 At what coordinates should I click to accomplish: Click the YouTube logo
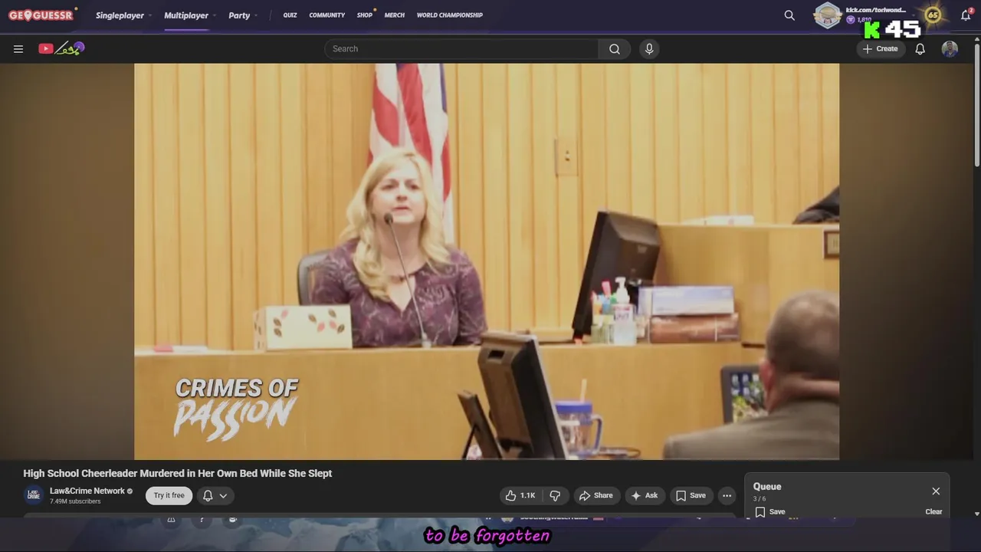pos(61,49)
